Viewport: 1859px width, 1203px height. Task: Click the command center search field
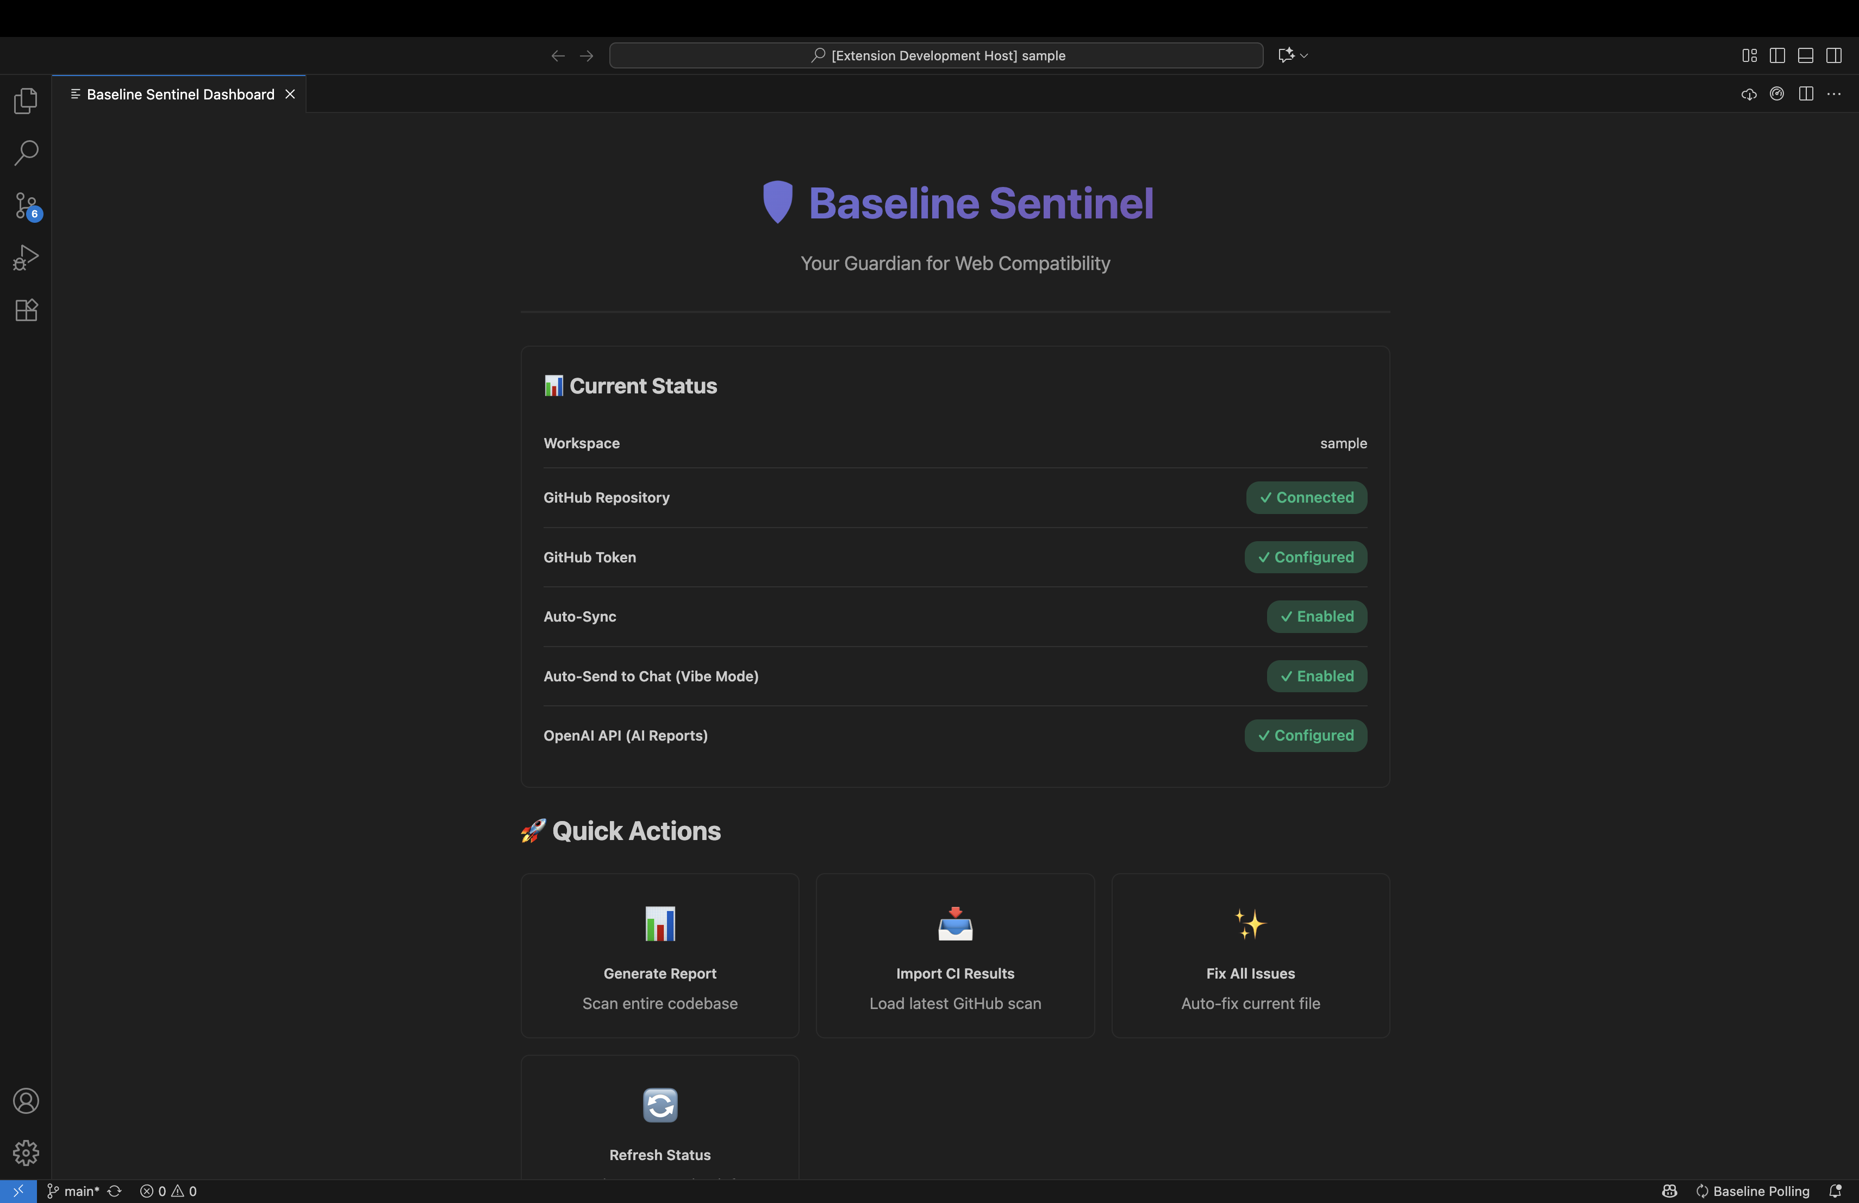[935, 55]
